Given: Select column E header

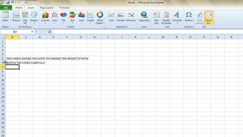Looking at the screenshot, I should pos(53,37).
